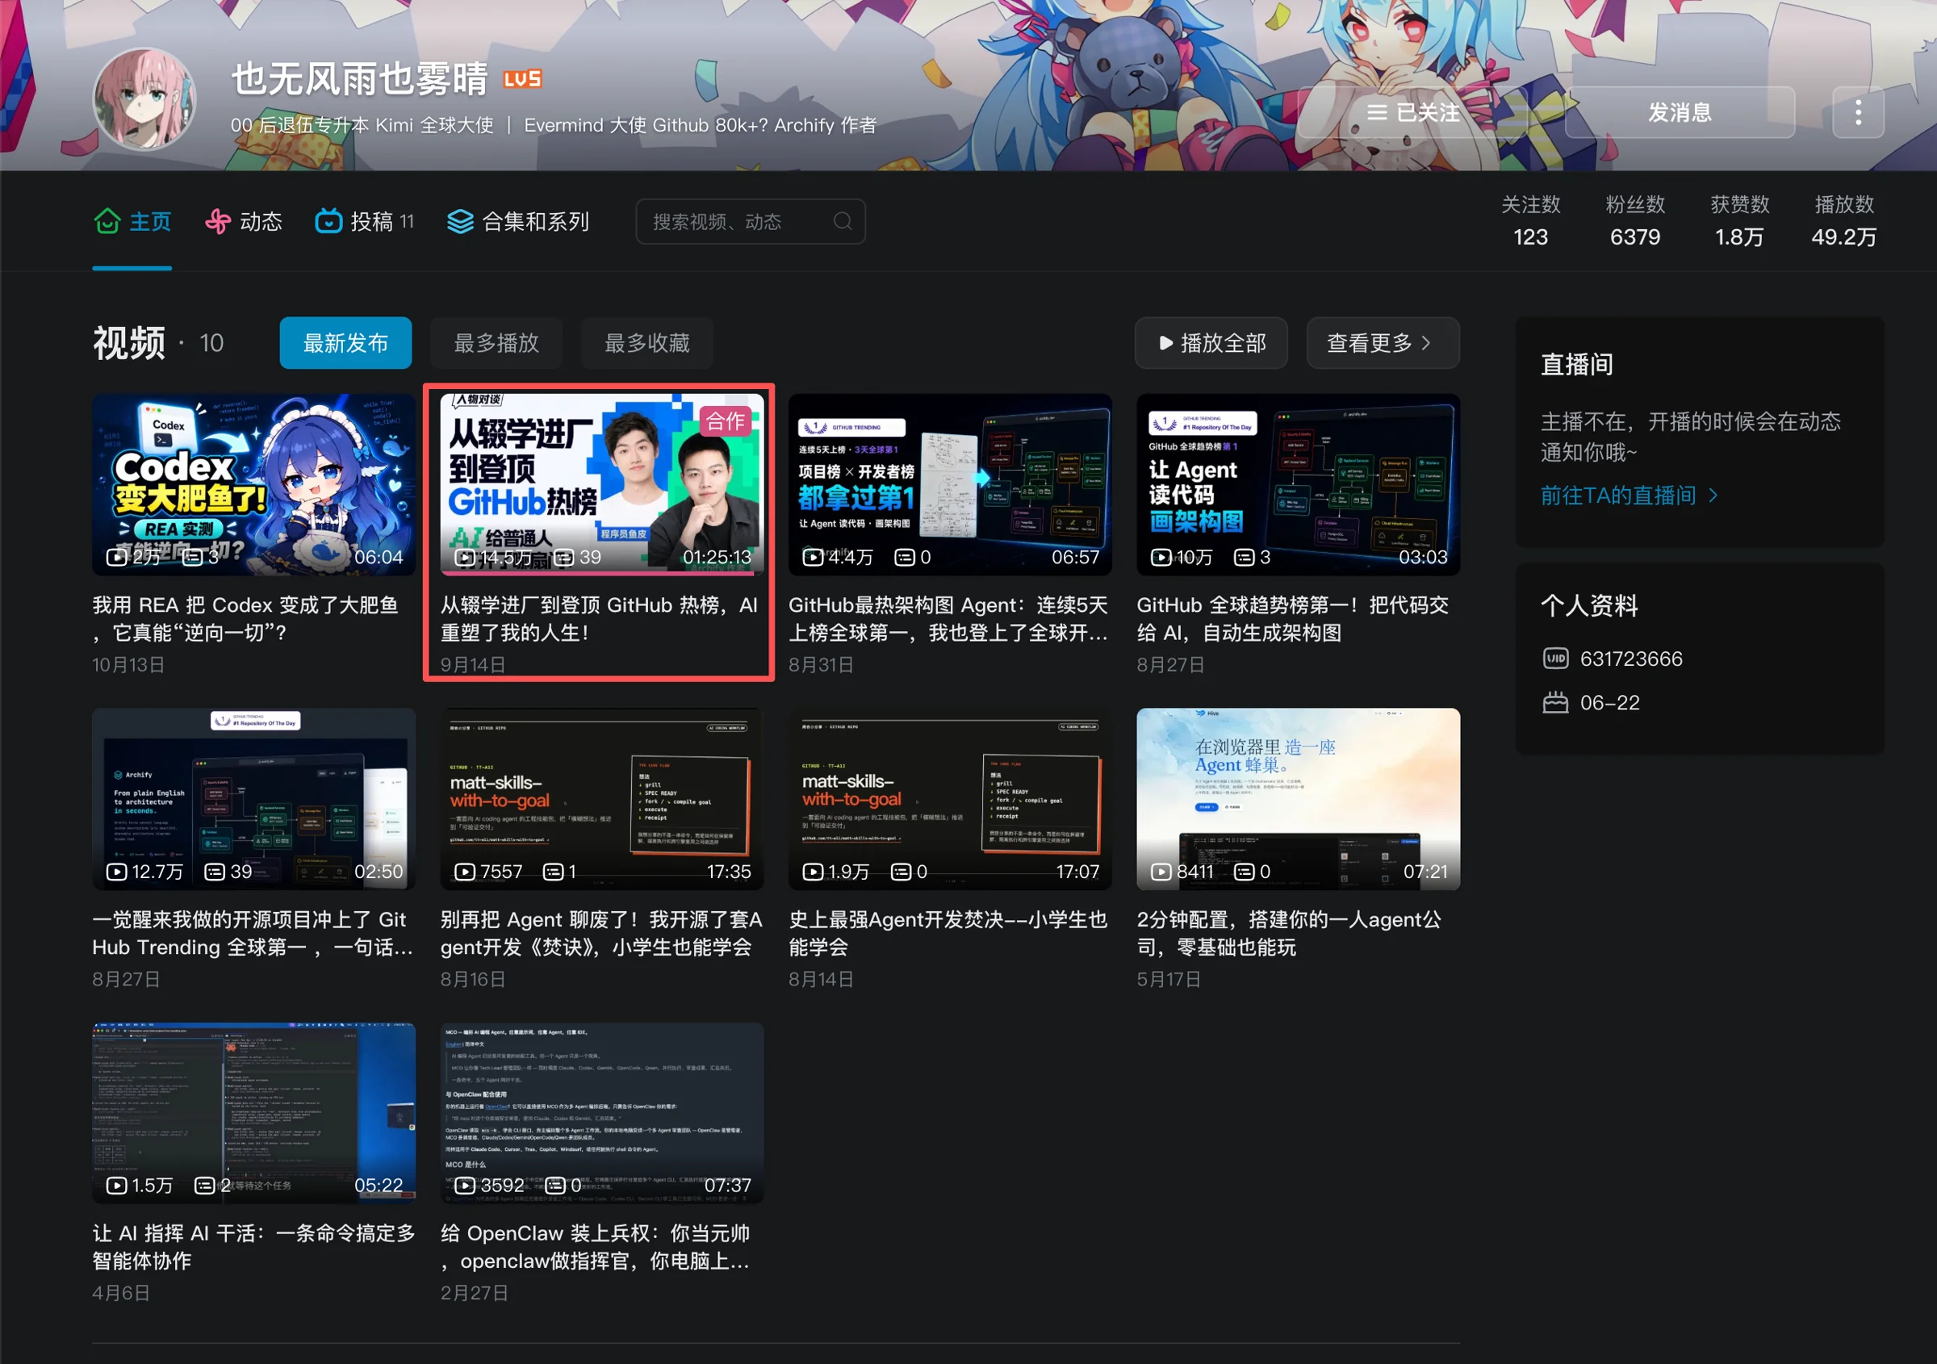The image size is (1937, 1364).
Task: Open the MCO 07:37 video thumbnail
Action: [601, 1113]
